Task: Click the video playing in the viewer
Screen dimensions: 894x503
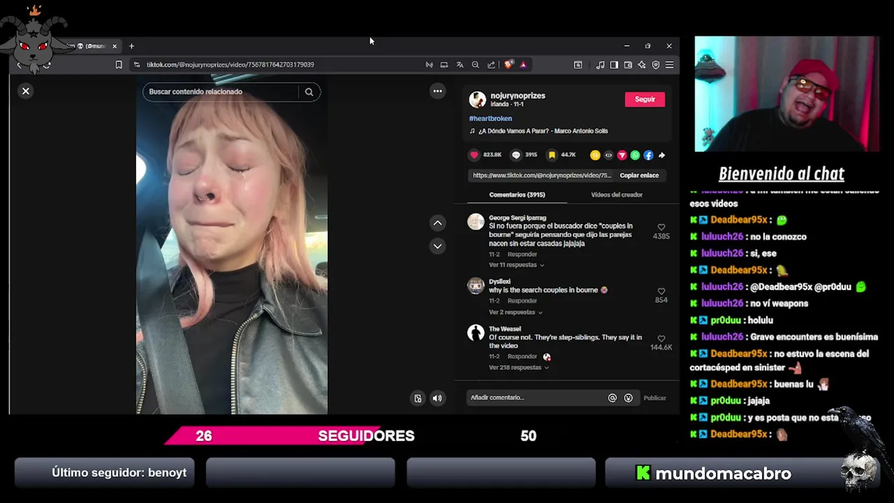Action: click(x=232, y=246)
